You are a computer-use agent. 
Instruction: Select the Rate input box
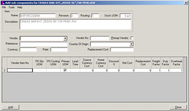point(59,50)
